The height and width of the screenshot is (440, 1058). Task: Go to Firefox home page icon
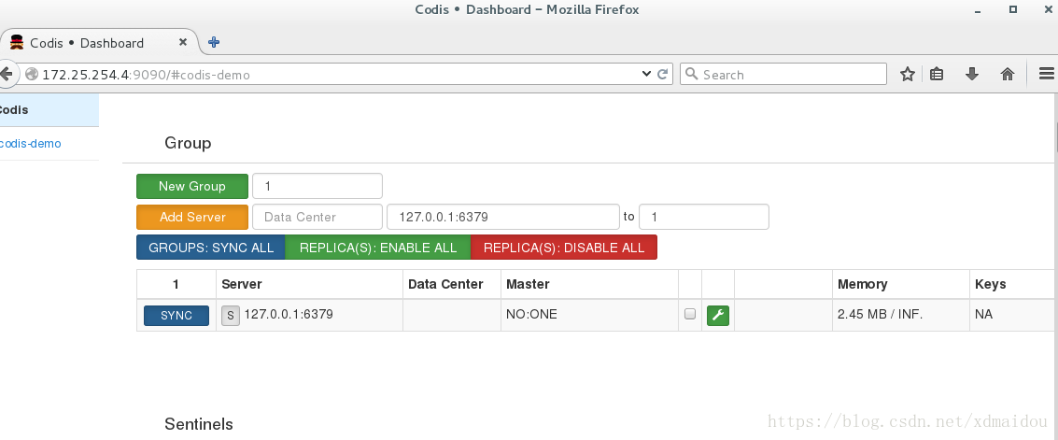tap(1008, 74)
